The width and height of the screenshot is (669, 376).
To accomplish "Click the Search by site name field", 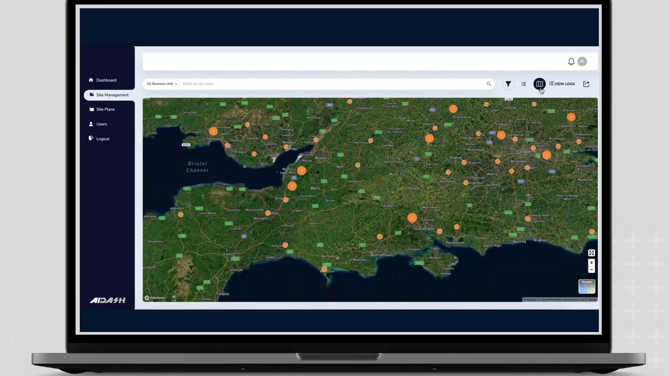I will 330,84.
